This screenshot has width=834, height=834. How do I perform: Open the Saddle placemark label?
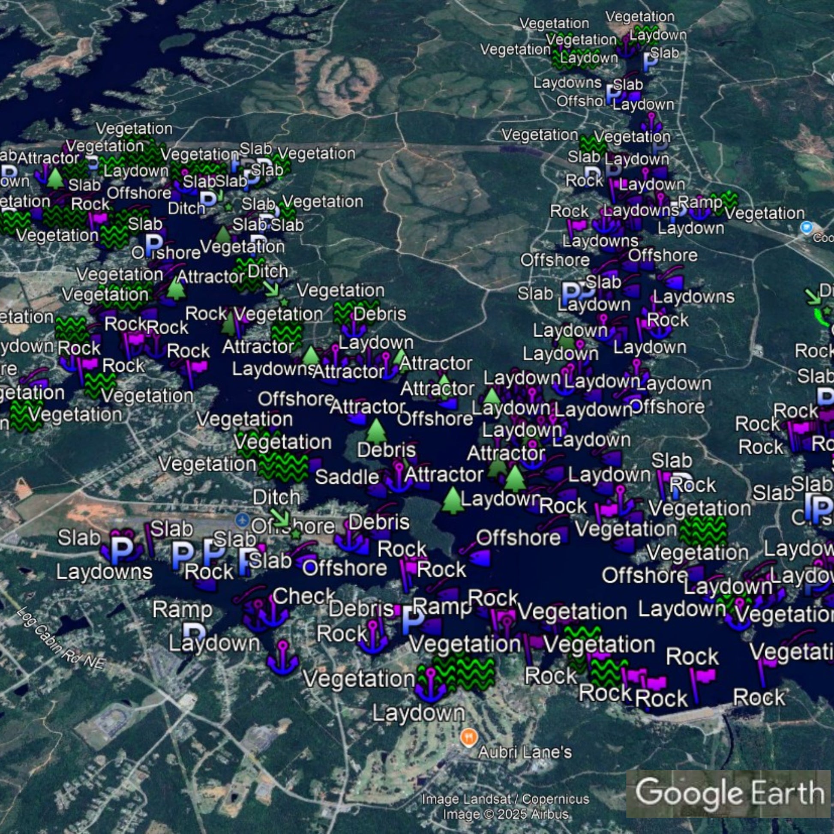coord(347,477)
